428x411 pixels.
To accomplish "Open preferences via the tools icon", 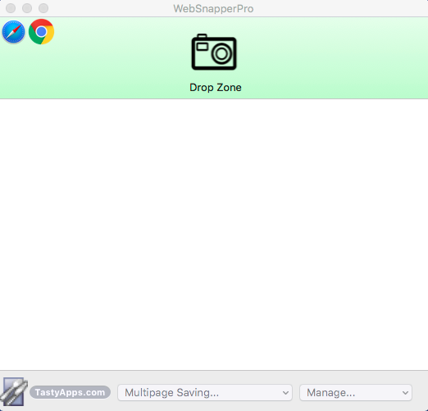I will point(14,392).
